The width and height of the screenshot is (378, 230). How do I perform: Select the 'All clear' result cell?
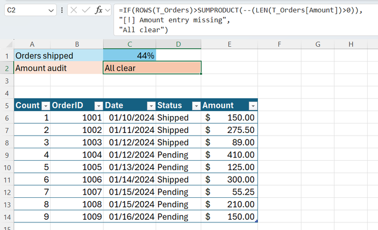click(152, 68)
